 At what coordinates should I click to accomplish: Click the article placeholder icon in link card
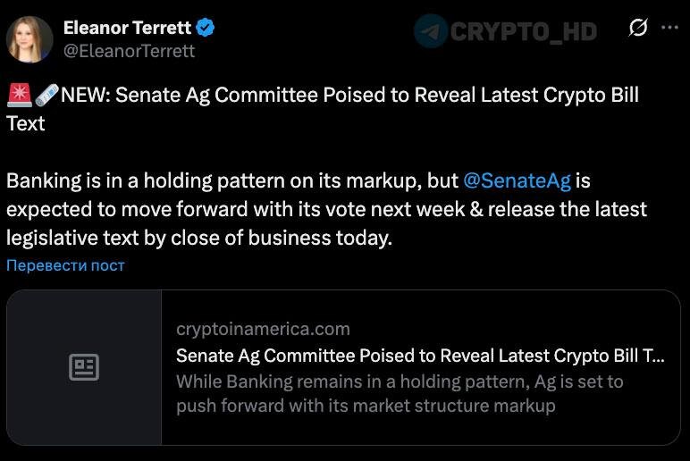pyautogui.click(x=84, y=367)
